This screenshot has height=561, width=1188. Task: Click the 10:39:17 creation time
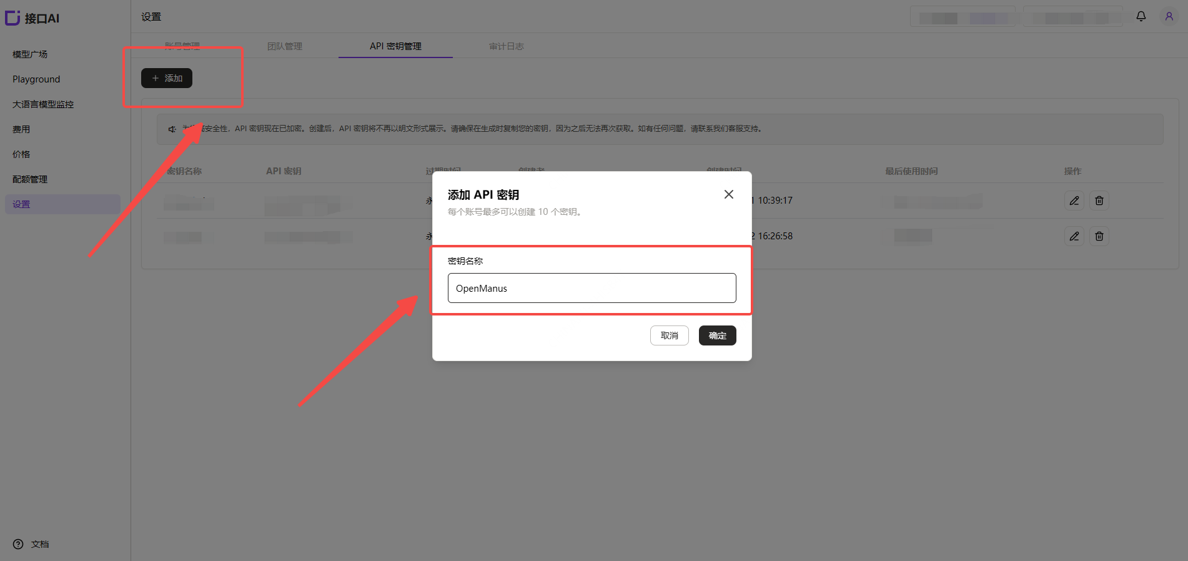tap(775, 201)
